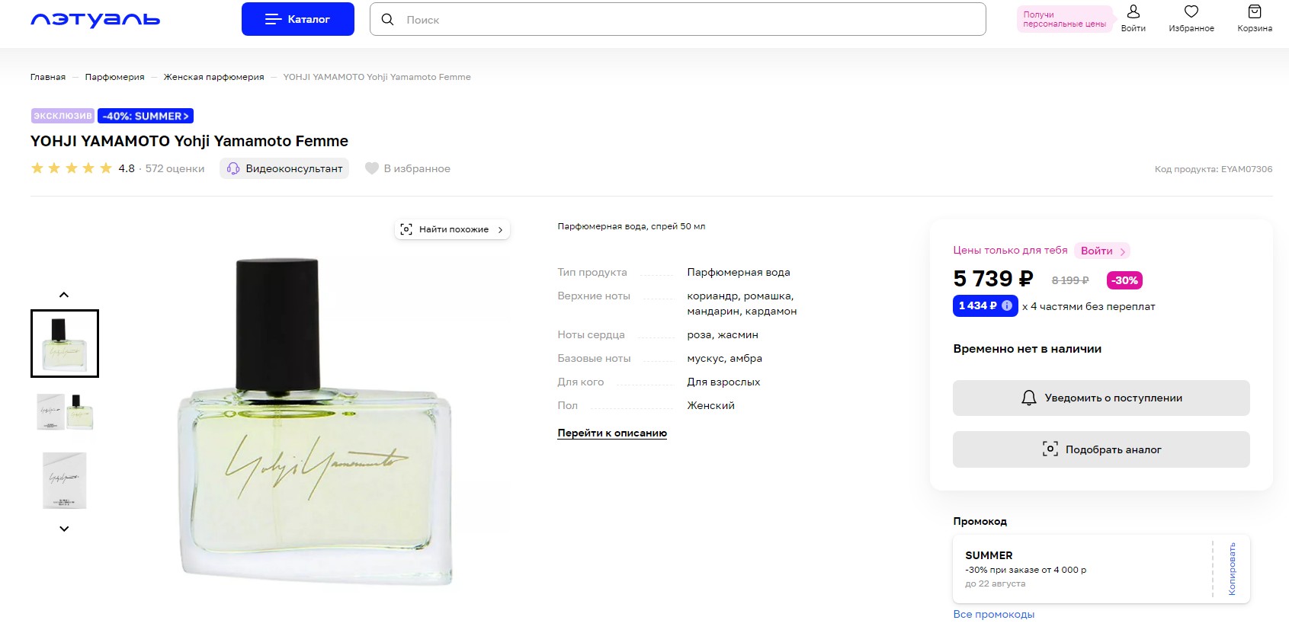Show previous thumbnails with up chevron
The image size is (1289, 633).
[64, 295]
